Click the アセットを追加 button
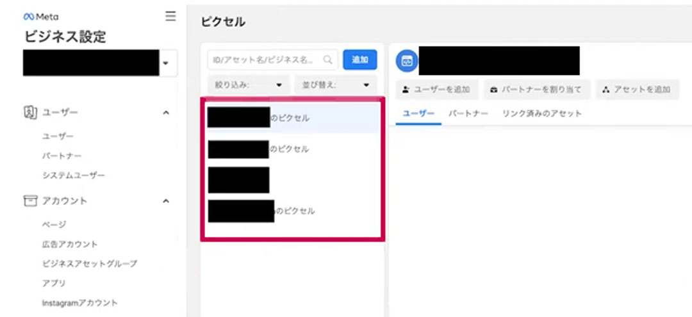Screen dimensions: 692x317 click(x=637, y=90)
